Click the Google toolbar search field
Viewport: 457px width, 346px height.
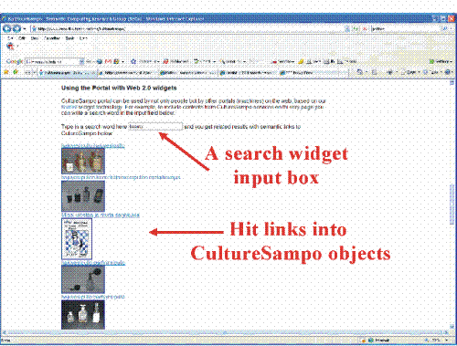coord(52,62)
